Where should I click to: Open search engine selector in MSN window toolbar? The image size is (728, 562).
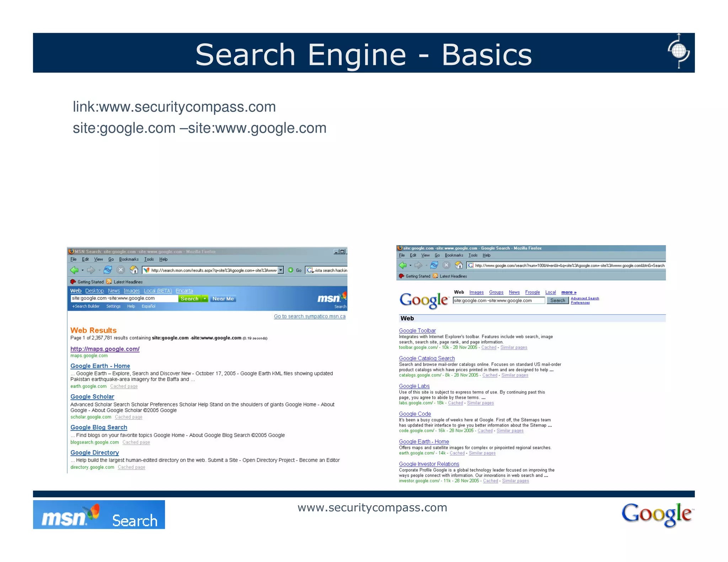pyautogui.click(x=310, y=270)
